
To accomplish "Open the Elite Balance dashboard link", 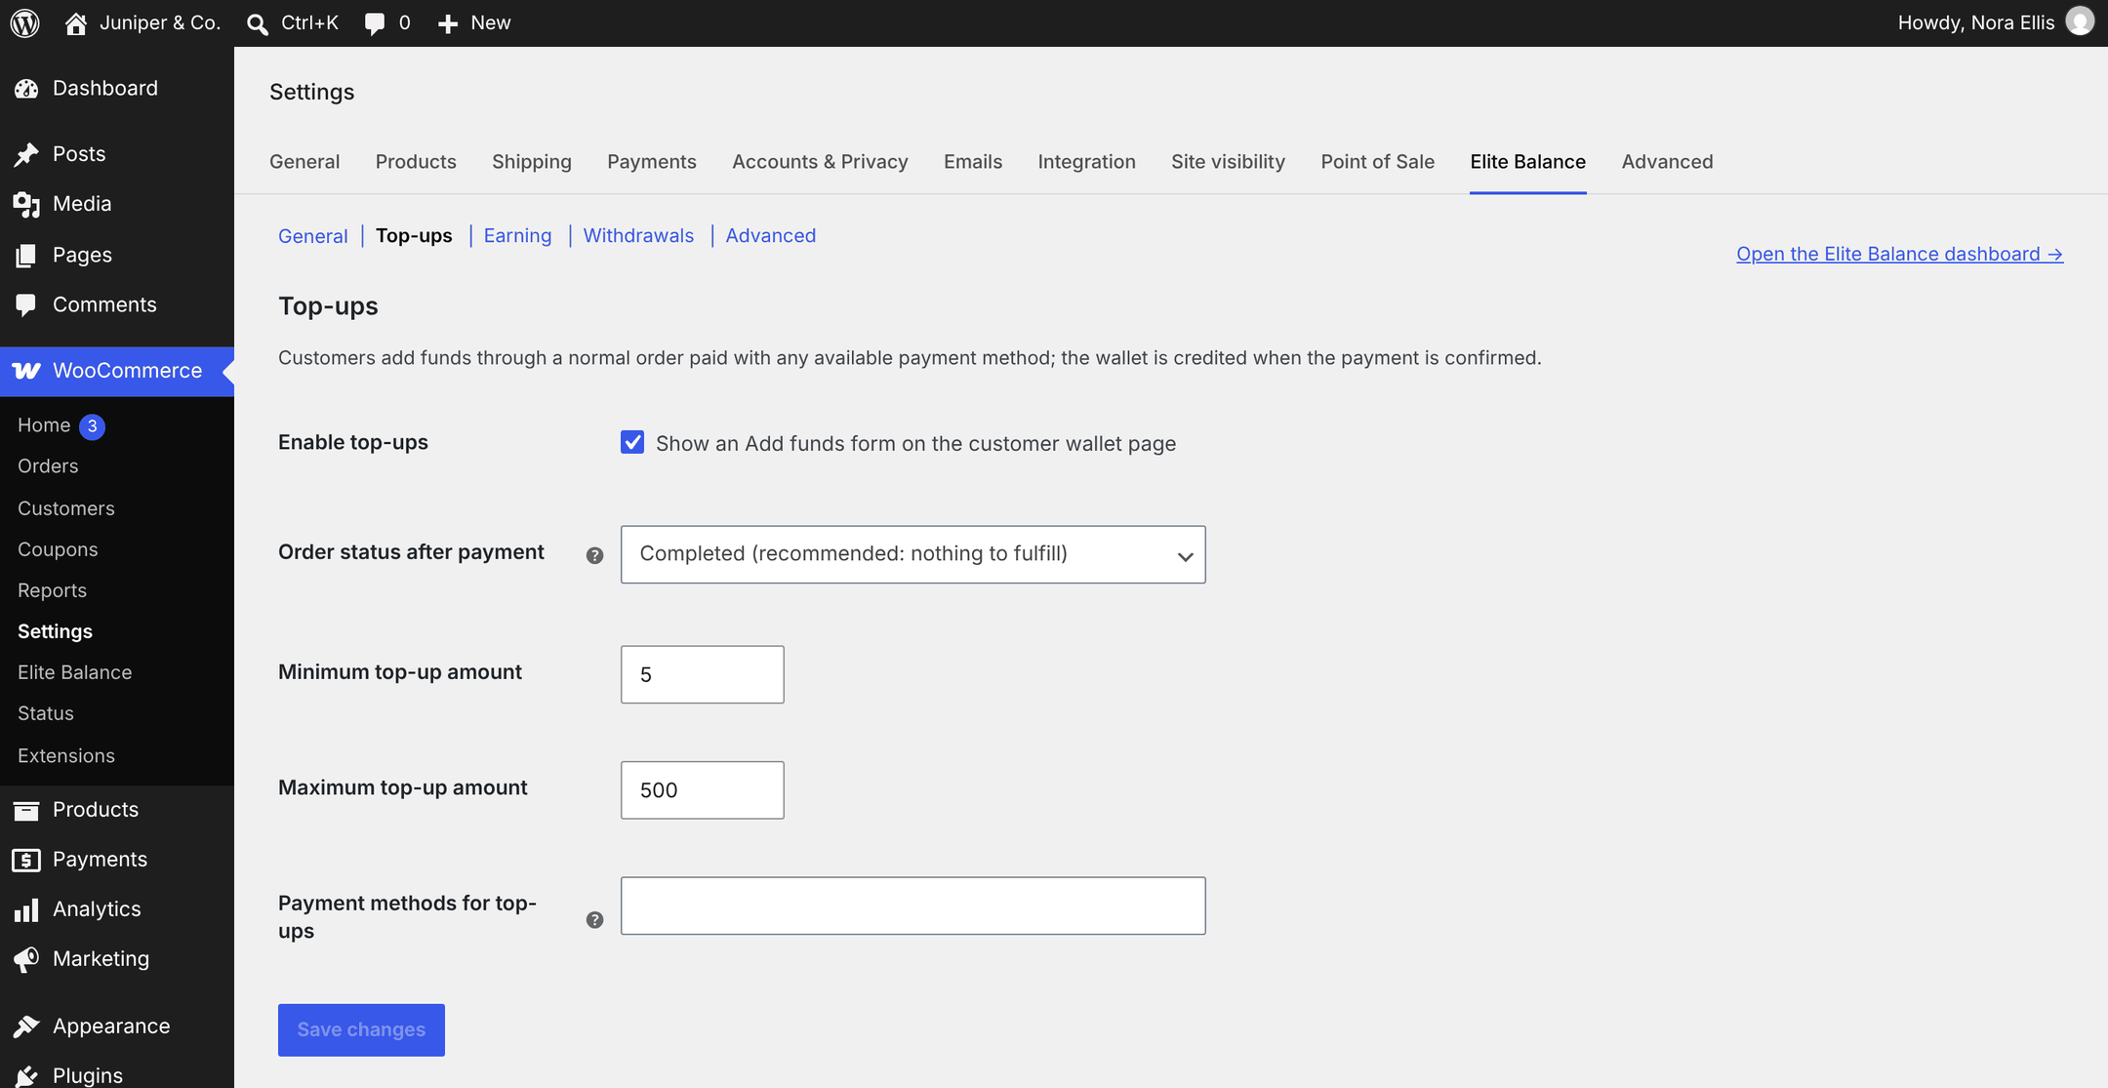I will (x=1899, y=254).
